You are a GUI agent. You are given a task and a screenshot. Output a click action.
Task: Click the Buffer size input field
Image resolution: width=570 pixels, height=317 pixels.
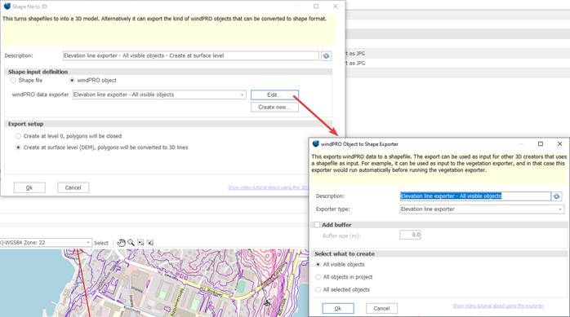point(411,235)
